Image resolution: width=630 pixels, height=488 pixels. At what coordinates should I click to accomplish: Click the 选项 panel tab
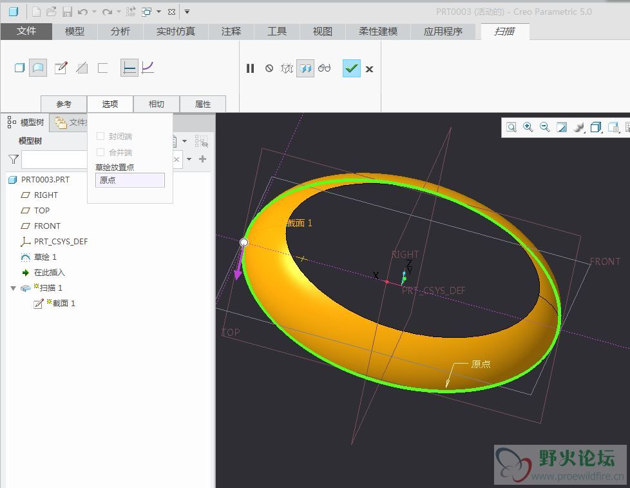(x=110, y=104)
